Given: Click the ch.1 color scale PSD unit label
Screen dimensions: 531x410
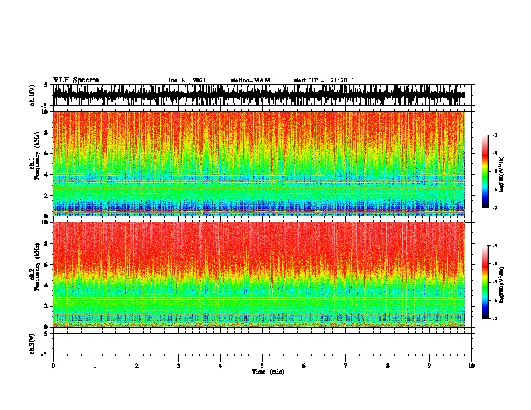Looking at the screenshot, I should [502, 175].
